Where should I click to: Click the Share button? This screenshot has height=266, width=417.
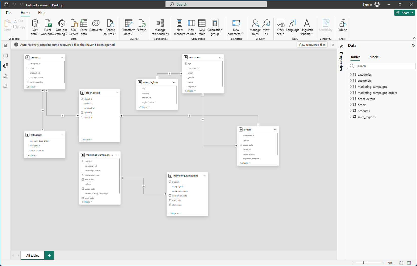point(404,13)
